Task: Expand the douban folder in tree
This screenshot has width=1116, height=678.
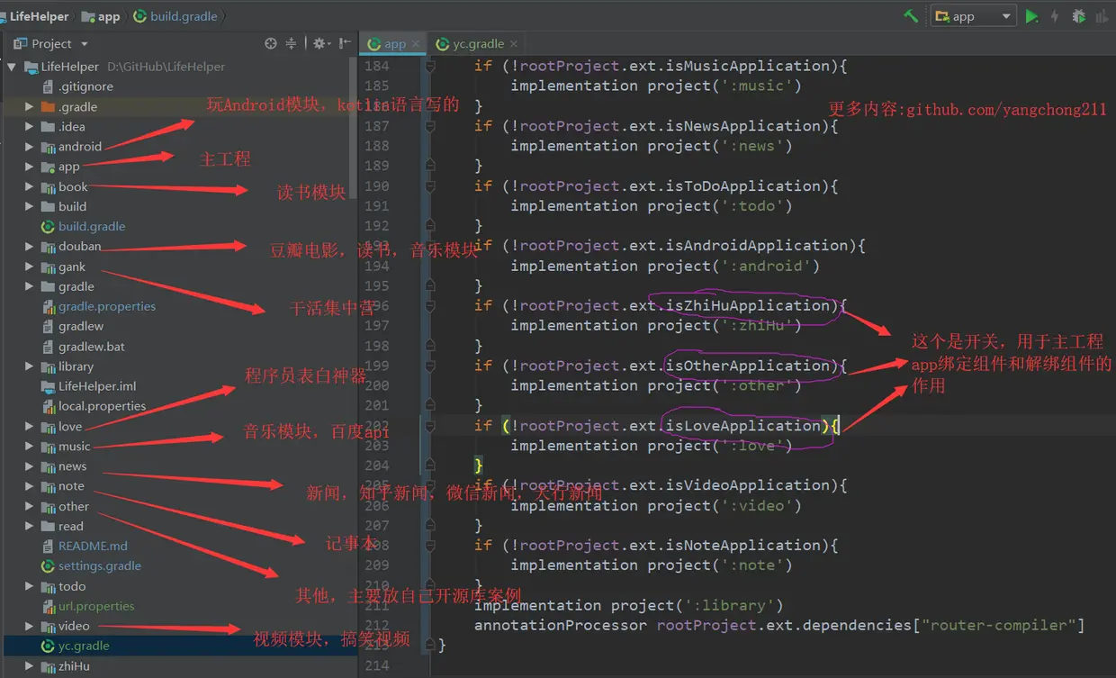Action: (x=29, y=247)
